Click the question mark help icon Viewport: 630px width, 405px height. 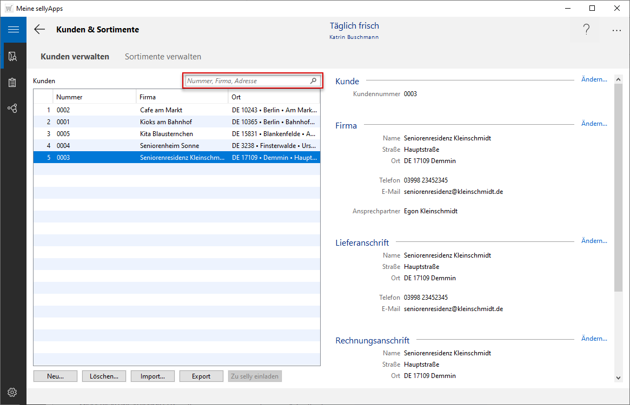(586, 30)
